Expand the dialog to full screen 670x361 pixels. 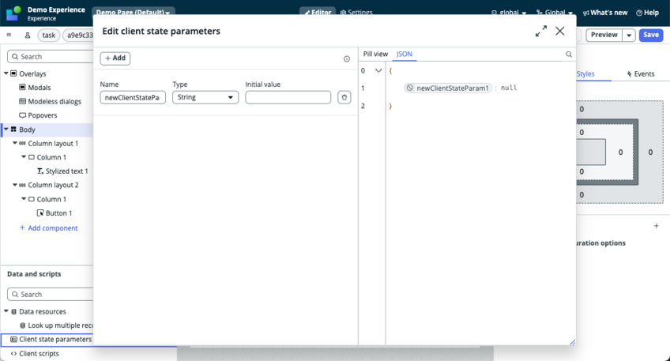tap(541, 31)
